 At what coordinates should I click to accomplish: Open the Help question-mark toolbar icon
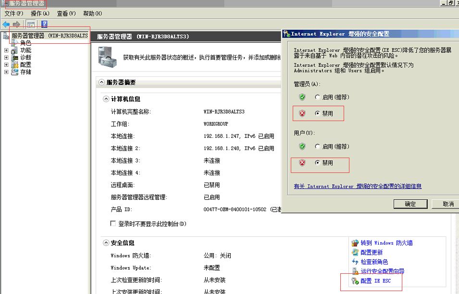coord(44,24)
